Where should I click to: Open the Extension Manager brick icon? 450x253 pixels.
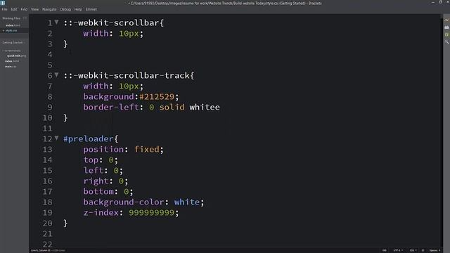[x=446, y=27]
